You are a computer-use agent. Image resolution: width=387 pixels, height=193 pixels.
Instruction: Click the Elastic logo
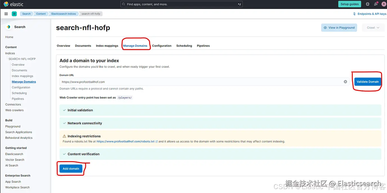(x=13, y=4)
